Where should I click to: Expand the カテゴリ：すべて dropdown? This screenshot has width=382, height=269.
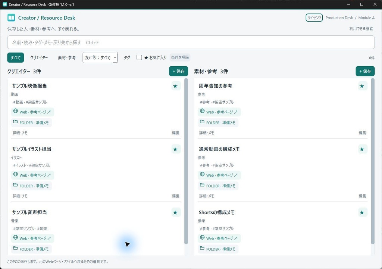(x=100, y=58)
